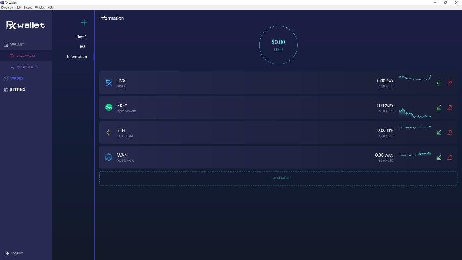Click the RVX receive green arrow

(439, 83)
